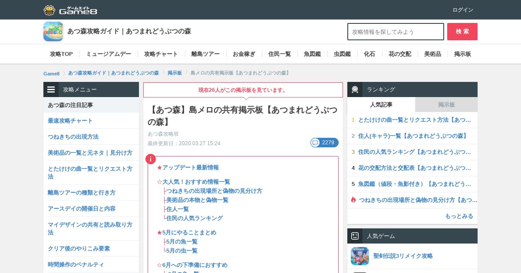Open the 聖剣伝説3 game thumbnail
This screenshot has height=273, width=521.
(360, 256)
